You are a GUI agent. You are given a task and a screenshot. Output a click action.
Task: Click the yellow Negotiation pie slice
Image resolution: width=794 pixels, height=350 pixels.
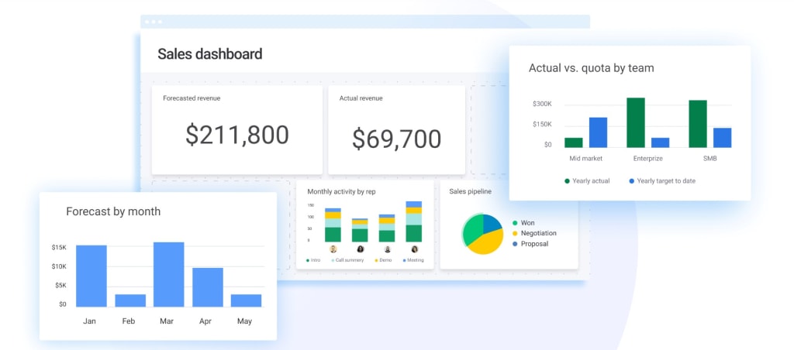(487, 244)
